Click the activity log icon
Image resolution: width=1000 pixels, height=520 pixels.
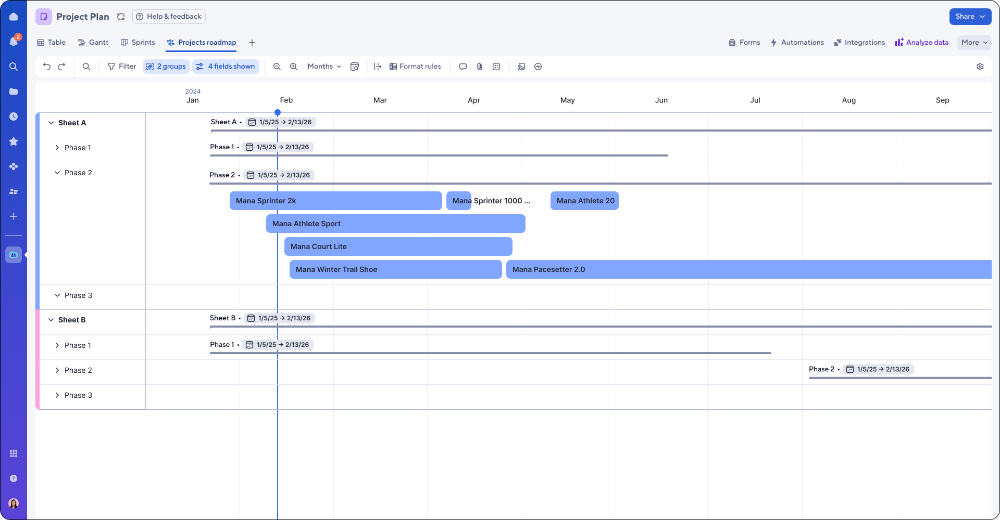coord(538,67)
